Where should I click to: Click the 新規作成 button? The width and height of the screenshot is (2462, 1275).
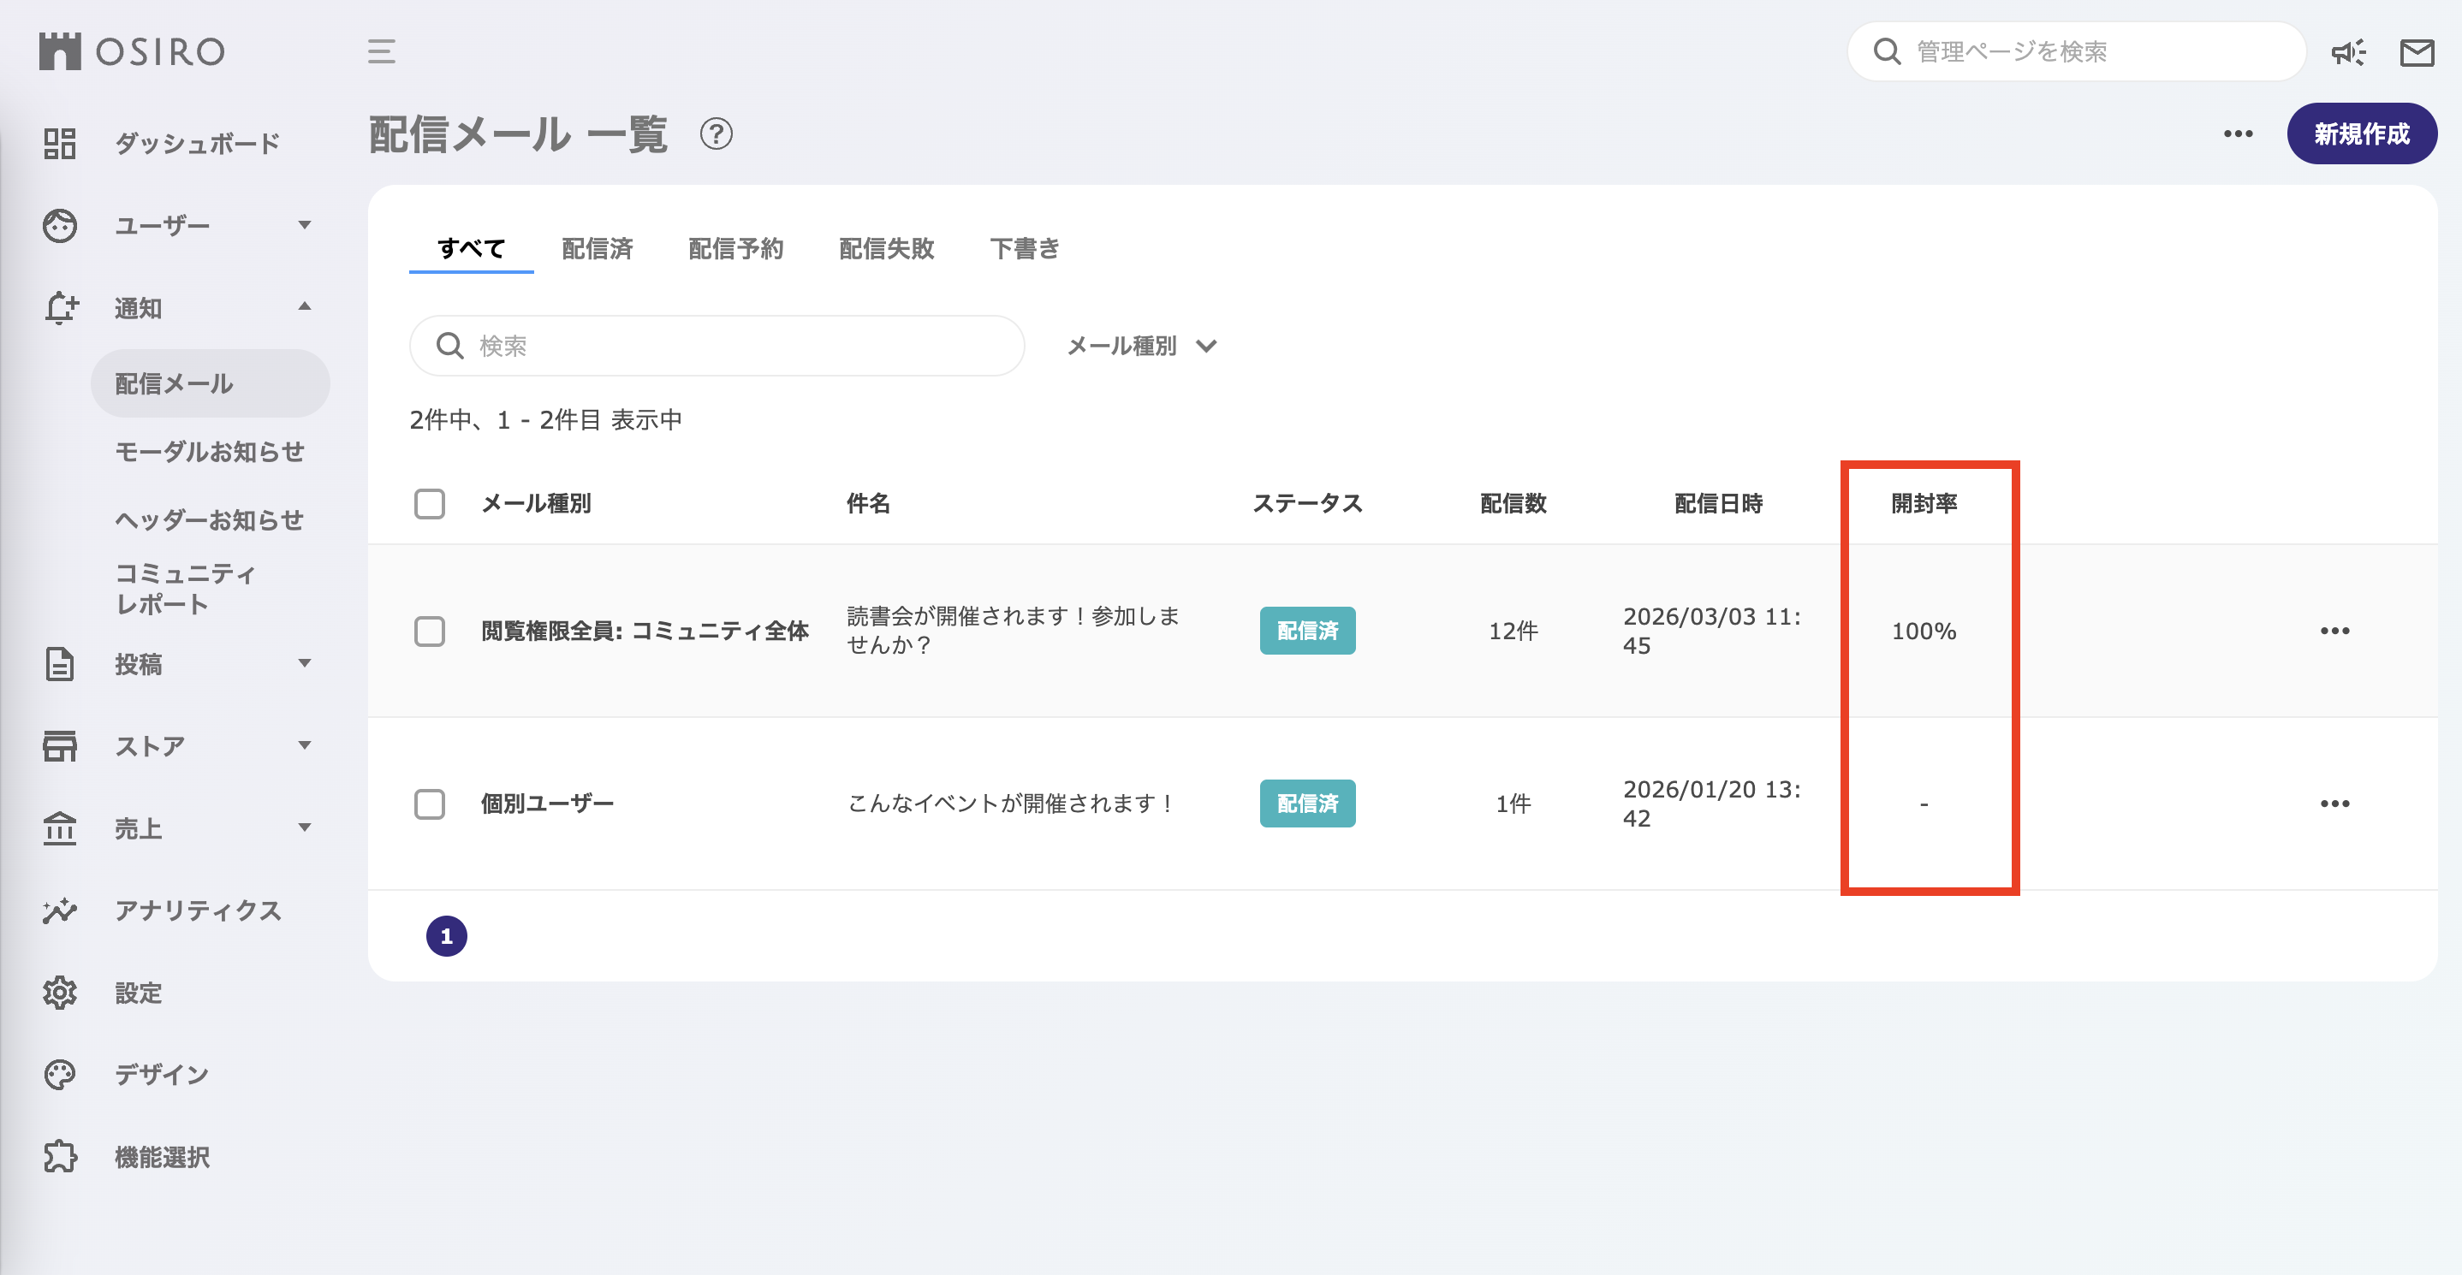[x=2361, y=133]
